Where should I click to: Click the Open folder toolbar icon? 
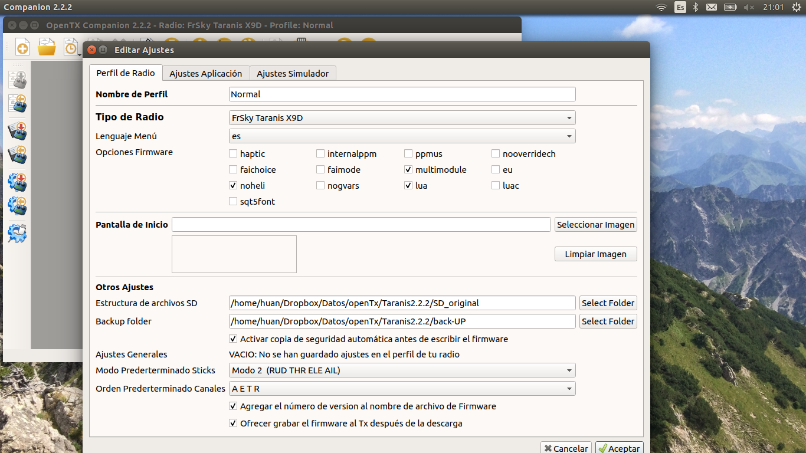pyautogui.click(x=47, y=48)
